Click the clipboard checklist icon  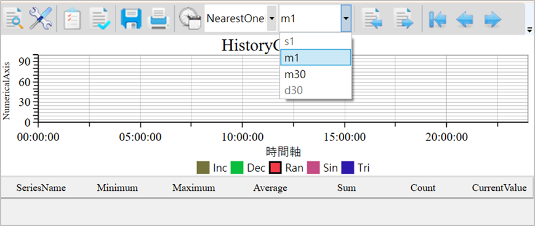(72, 18)
